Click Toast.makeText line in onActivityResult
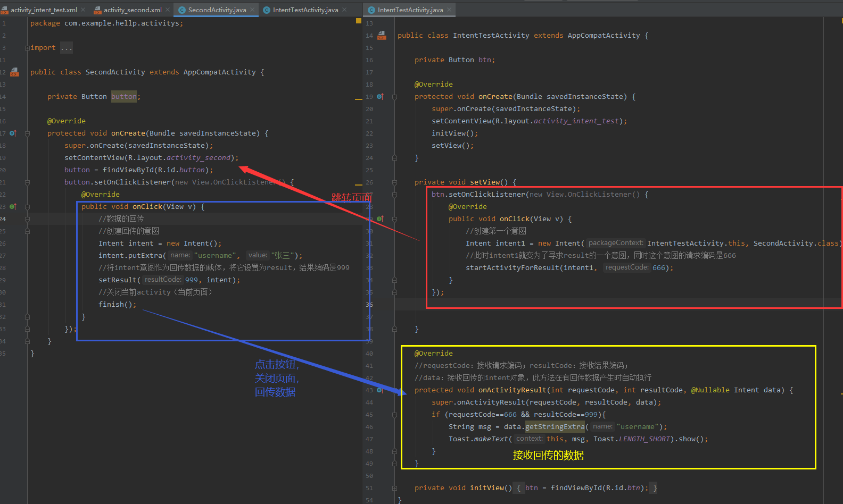The image size is (843, 504). [578, 439]
